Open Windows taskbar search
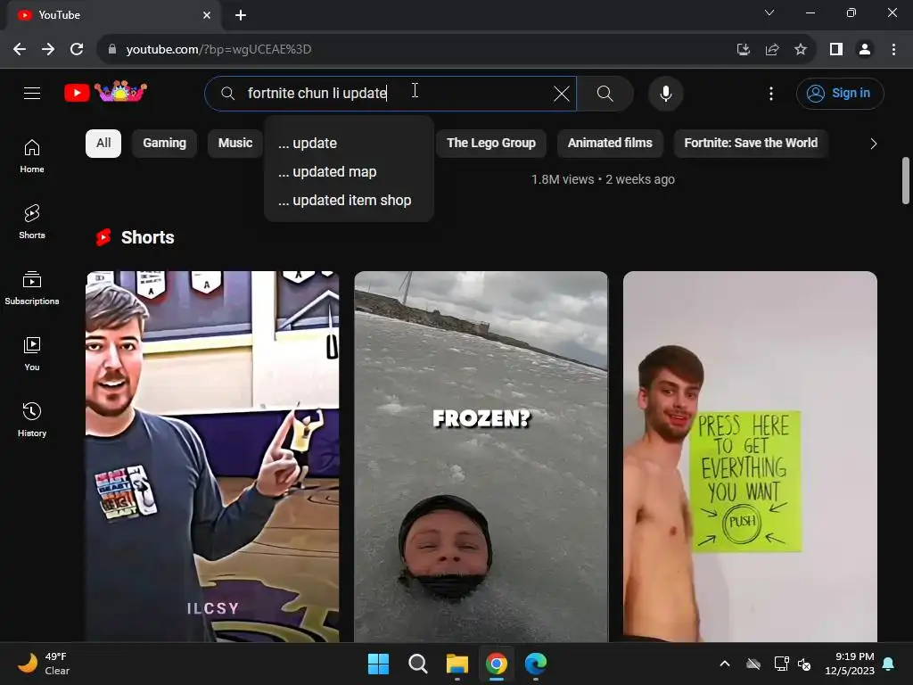Screen dimensions: 913x685 coord(418,664)
